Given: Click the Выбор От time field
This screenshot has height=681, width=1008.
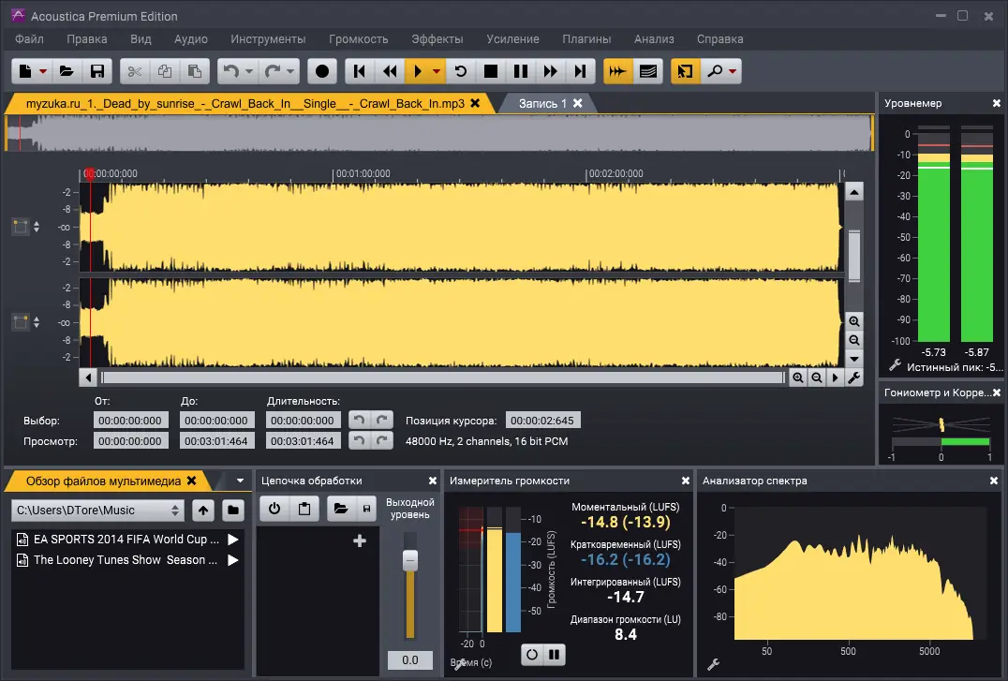Looking at the screenshot, I should pyautogui.click(x=130, y=421).
